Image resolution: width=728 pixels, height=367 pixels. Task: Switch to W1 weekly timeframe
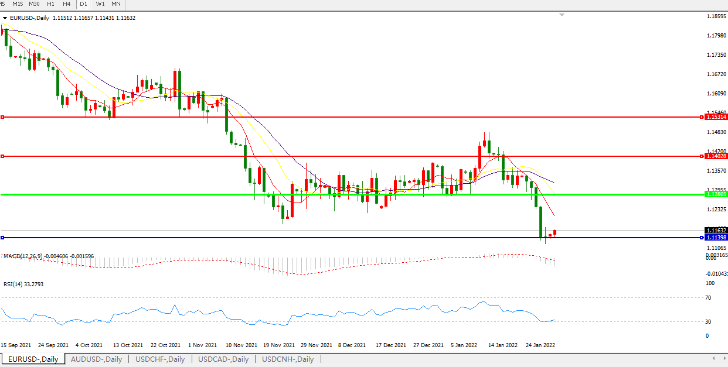tap(100, 4)
